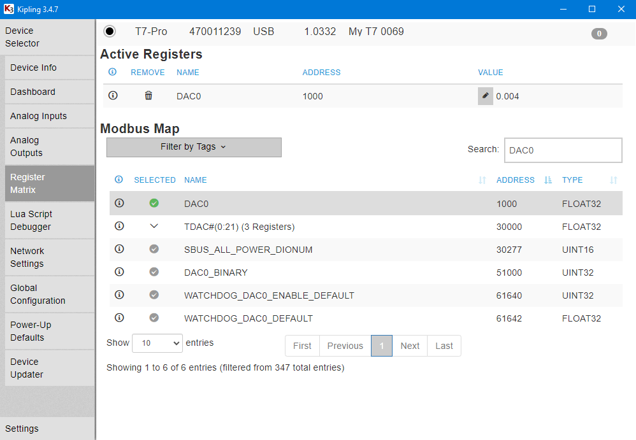Open info for DAC0 in Active Registers

pyautogui.click(x=113, y=96)
